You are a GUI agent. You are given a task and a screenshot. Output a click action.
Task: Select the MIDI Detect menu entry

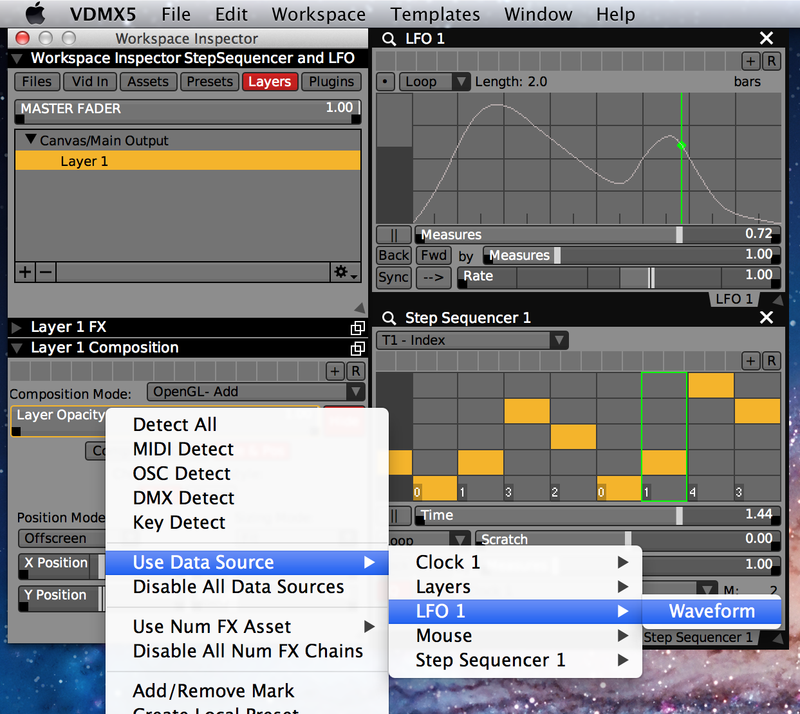[183, 449]
